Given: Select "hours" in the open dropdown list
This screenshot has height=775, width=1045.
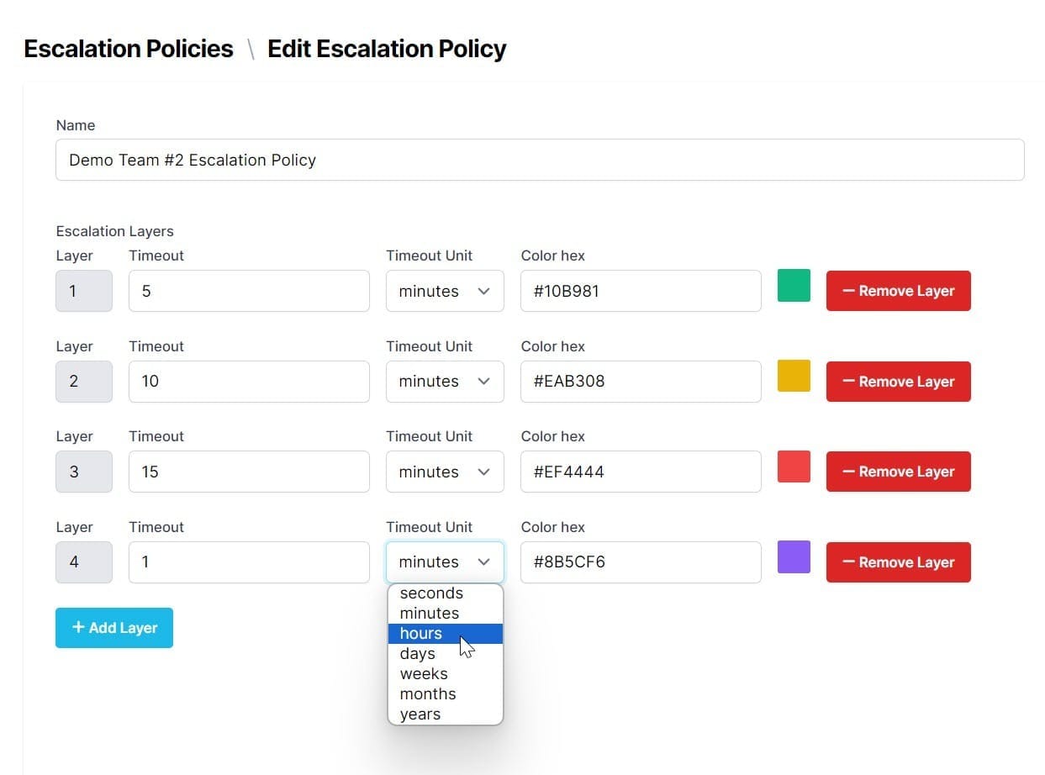Looking at the screenshot, I should coord(420,633).
